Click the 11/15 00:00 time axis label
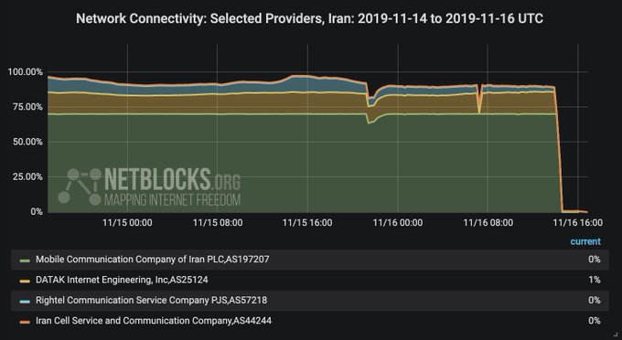The height and width of the screenshot is (340, 622). [127, 223]
